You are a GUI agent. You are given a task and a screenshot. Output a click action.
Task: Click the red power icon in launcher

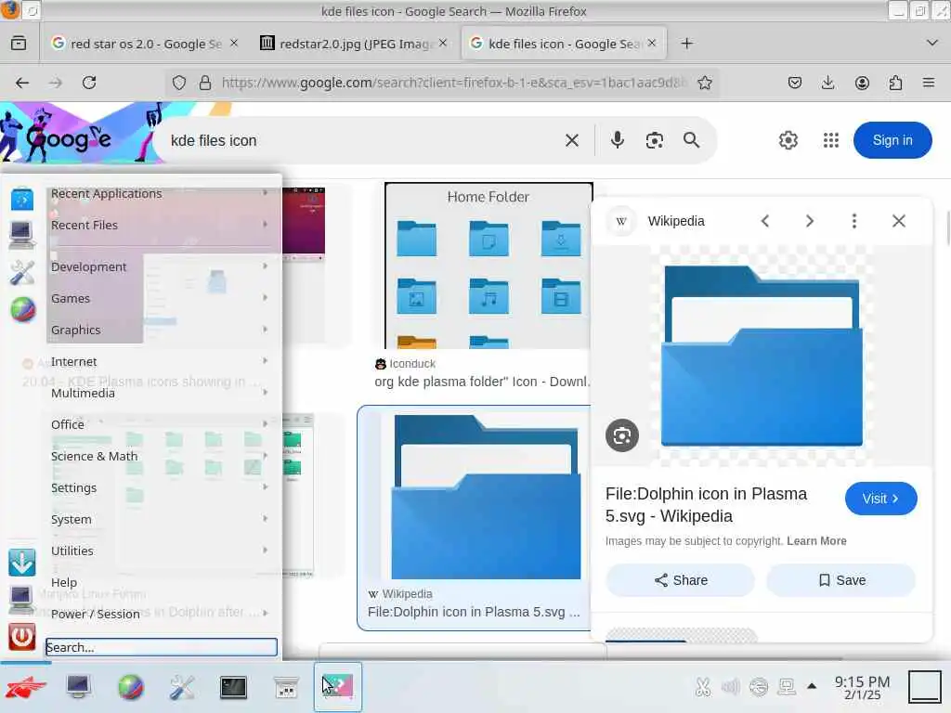coord(22,637)
